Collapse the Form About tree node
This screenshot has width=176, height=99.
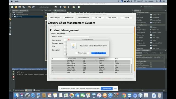(12, 13)
